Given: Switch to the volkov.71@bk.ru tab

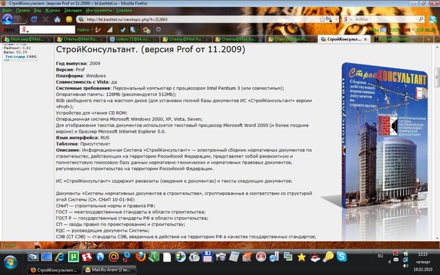Looking at the screenshot, I should [133, 40].
